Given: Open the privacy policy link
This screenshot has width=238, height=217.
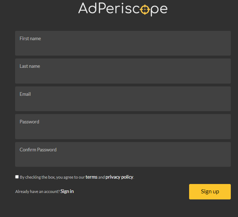Looking at the screenshot, I should (119, 177).
